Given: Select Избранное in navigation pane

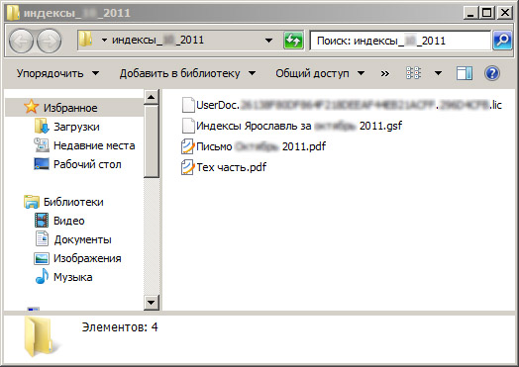Looking at the screenshot, I should click(70, 108).
